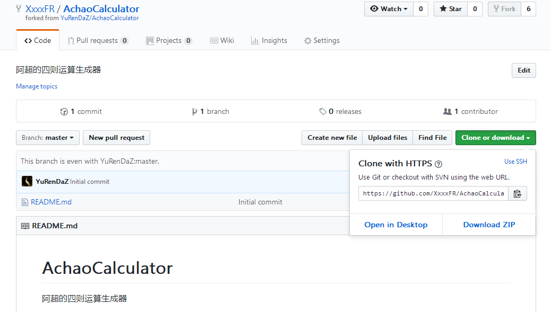View the 1 branch link

211,111
